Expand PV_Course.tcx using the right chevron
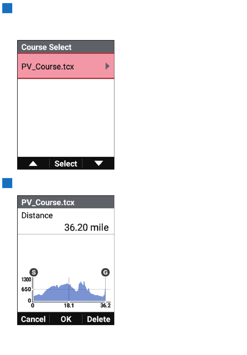 coord(107,66)
